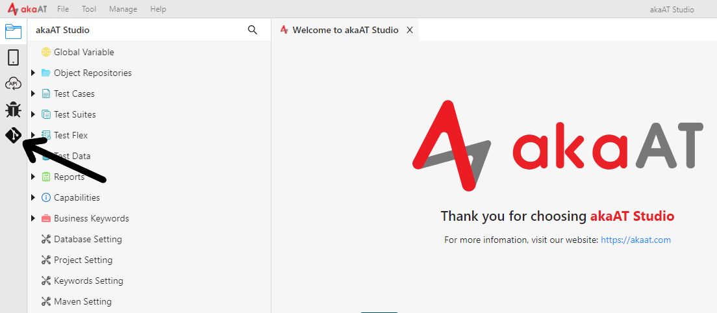This screenshot has width=717, height=313.
Task: Open the API testing cloud icon
Action: click(13, 84)
